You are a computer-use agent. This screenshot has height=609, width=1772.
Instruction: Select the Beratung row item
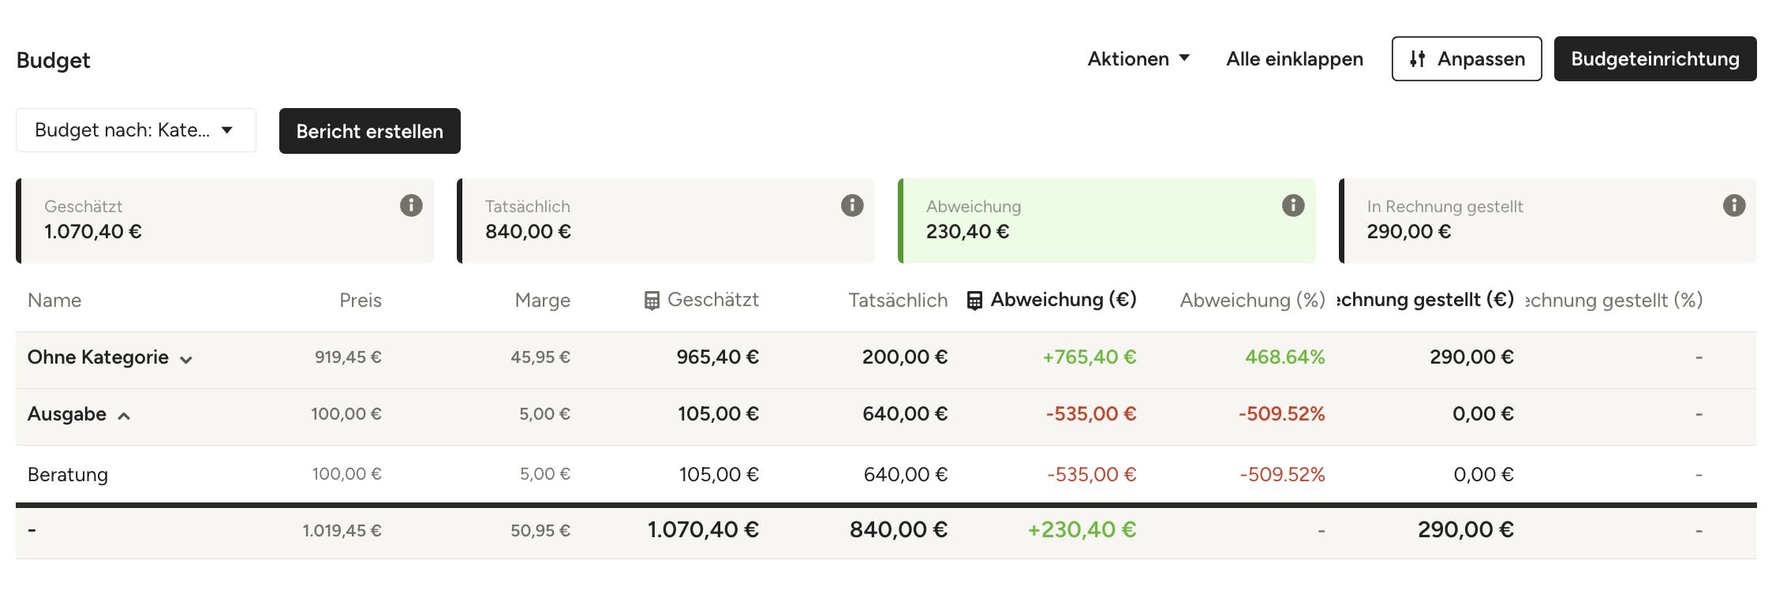pos(68,475)
